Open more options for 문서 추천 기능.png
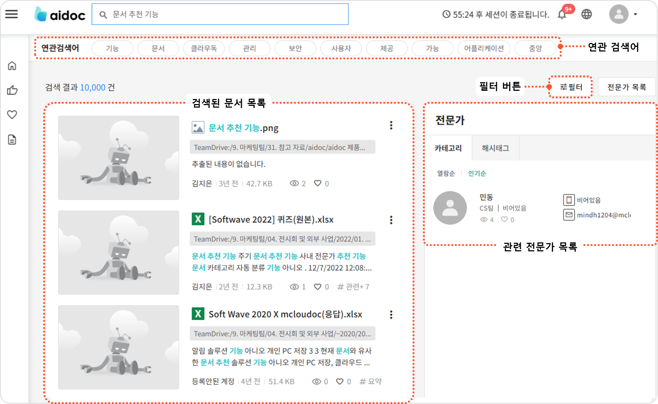The image size is (658, 404). pyautogui.click(x=391, y=125)
